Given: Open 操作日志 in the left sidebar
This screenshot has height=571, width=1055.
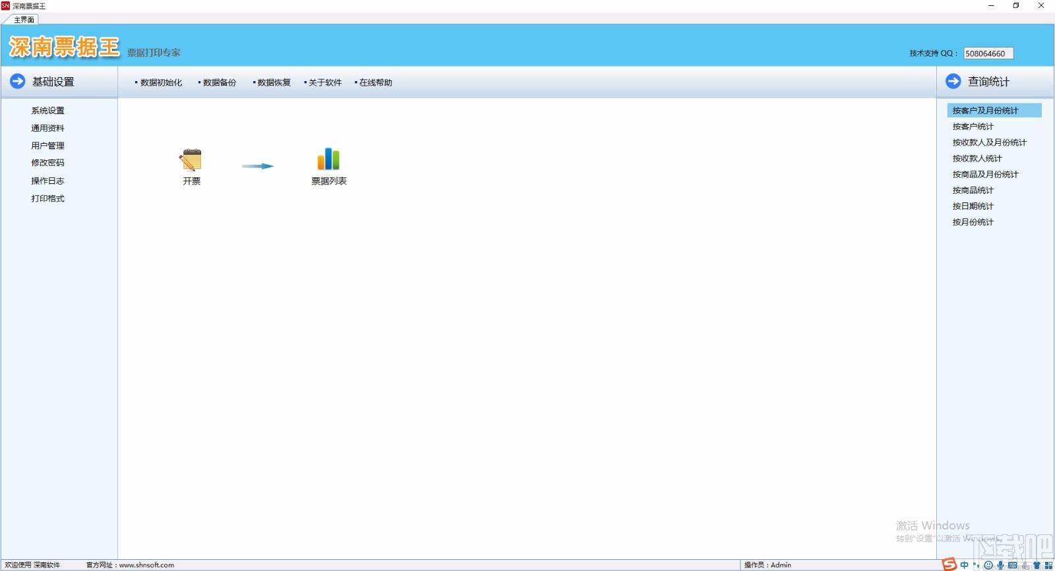Looking at the screenshot, I should coord(47,181).
